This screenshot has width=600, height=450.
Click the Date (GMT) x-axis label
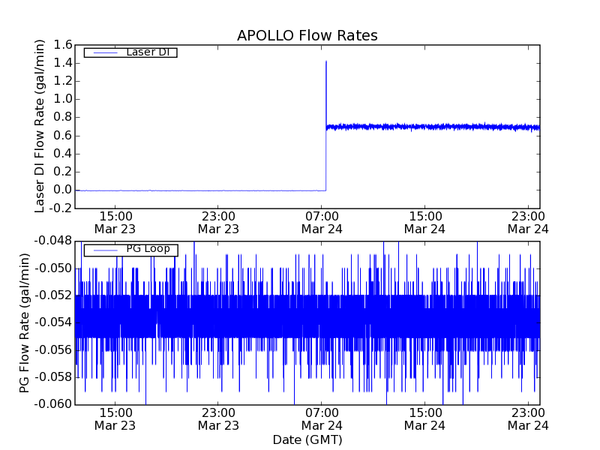307,439
